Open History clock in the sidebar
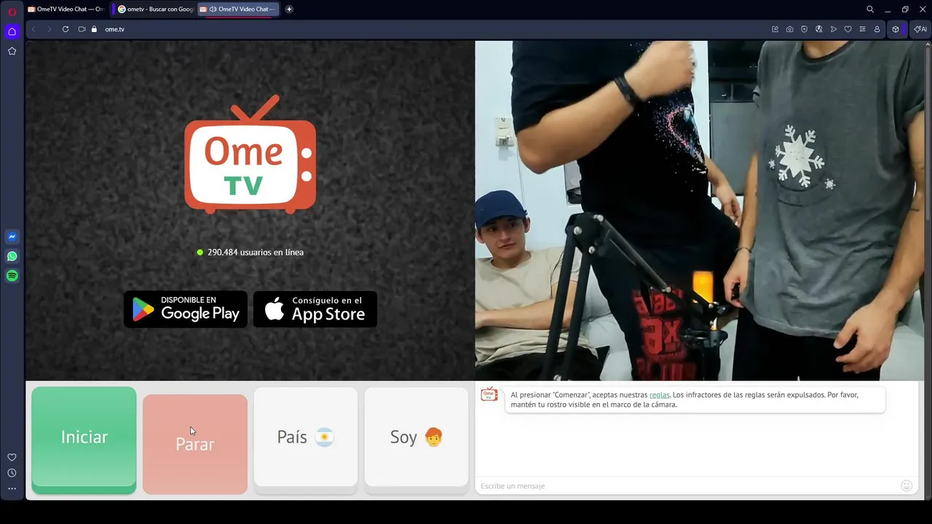Screen dimensions: 932x524 (x=12, y=473)
